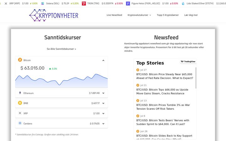This screenshot has height=141, width=226.
Task: Click Bitcoin icon beside Jul 21 story
Action: (x=138, y=85)
